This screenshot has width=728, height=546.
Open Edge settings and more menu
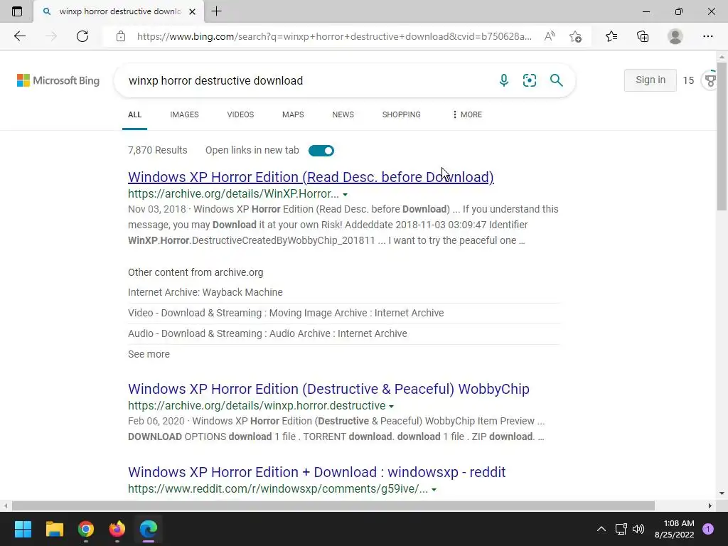coord(707,36)
